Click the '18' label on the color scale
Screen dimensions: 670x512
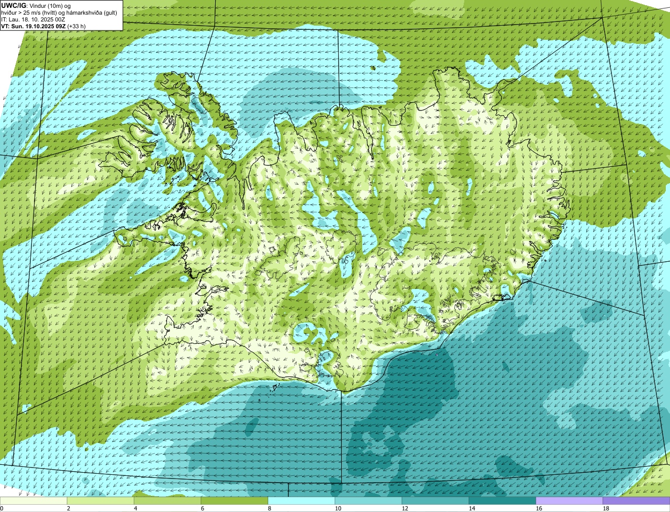point(606,508)
